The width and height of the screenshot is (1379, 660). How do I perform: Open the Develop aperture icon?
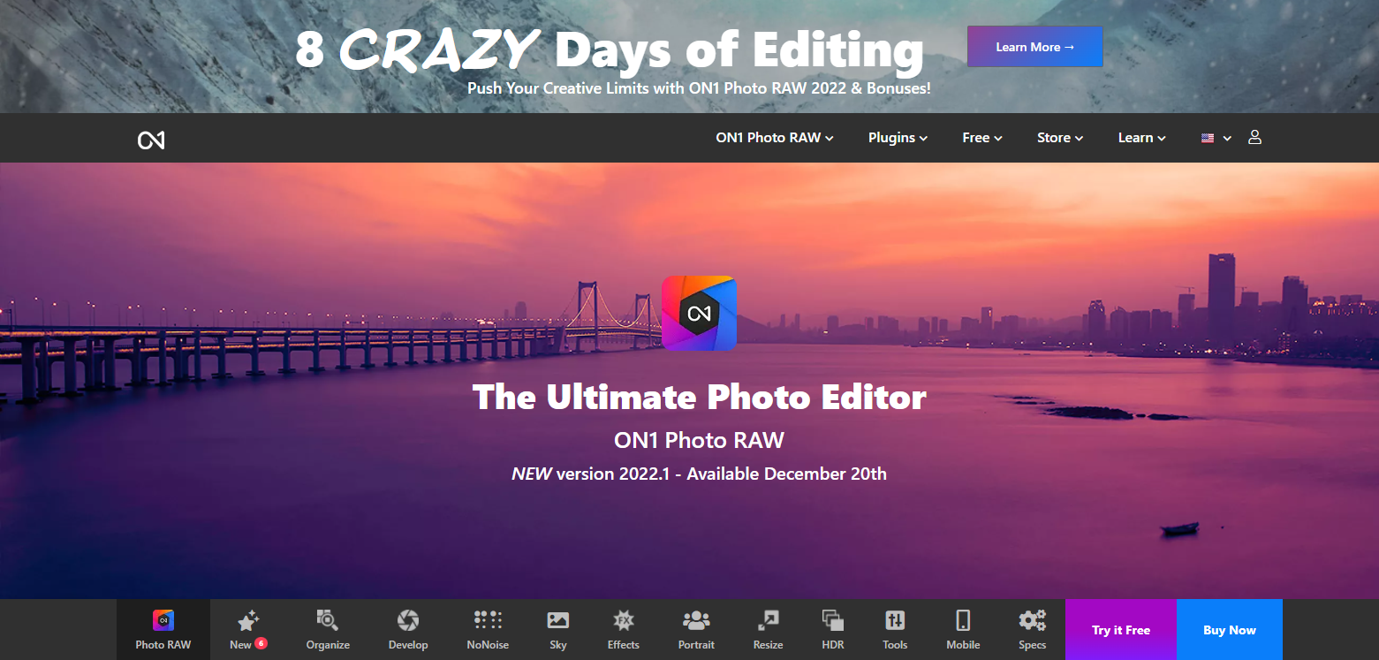tap(408, 620)
